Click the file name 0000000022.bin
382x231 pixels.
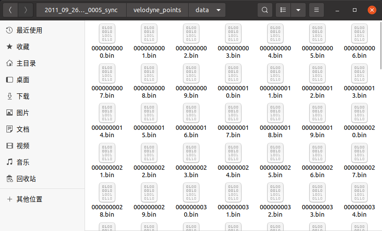click(x=149, y=171)
